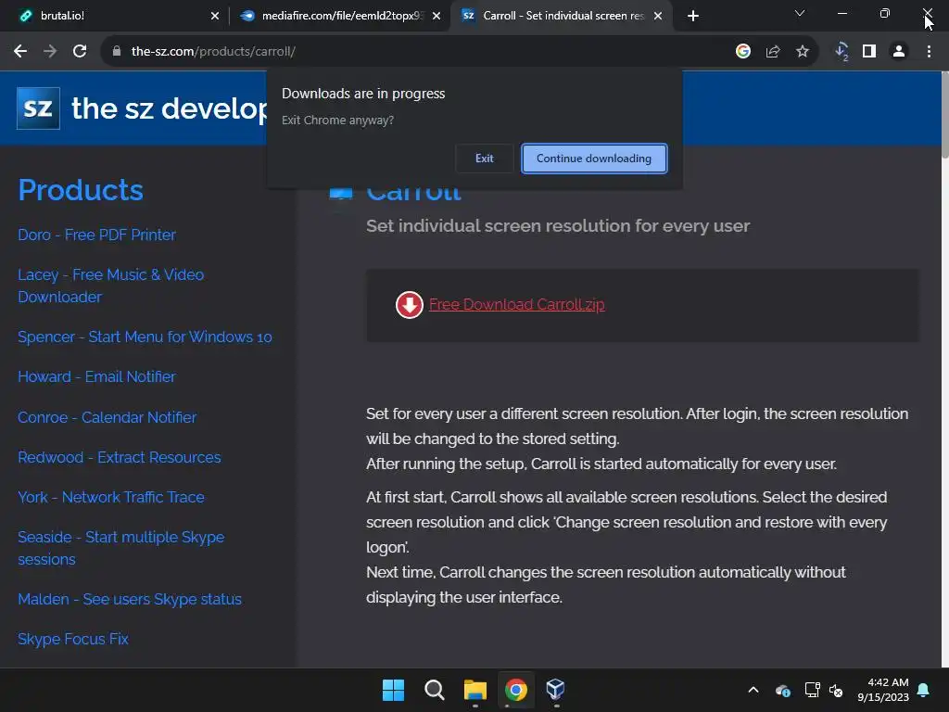Click the site lock icon in the address bar

click(117, 52)
